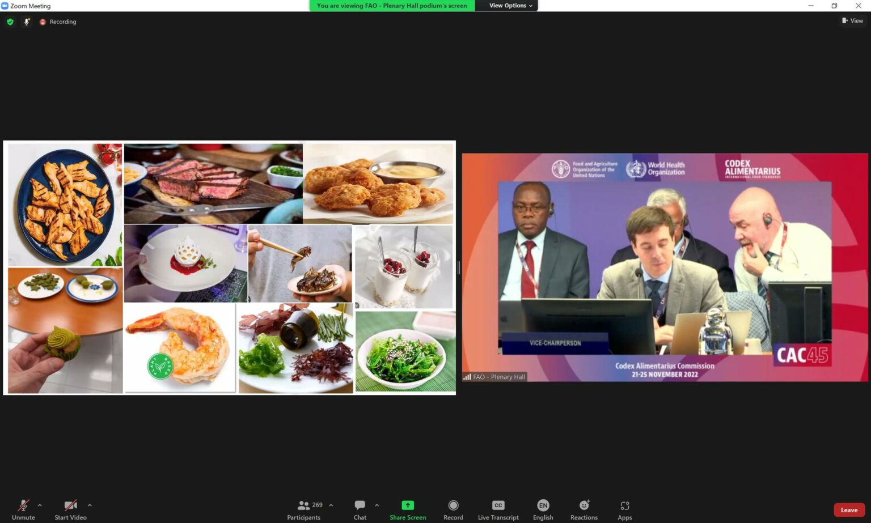Open audio options arrow beside Unmute

click(40, 505)
